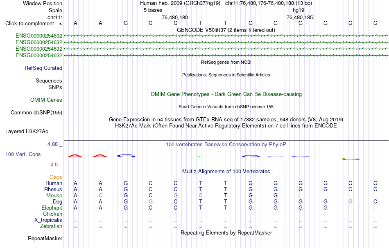The image size is (389, 248).
Task: Click topmost 'ENSG00000254632' transcript label
Action: [39, 36]
